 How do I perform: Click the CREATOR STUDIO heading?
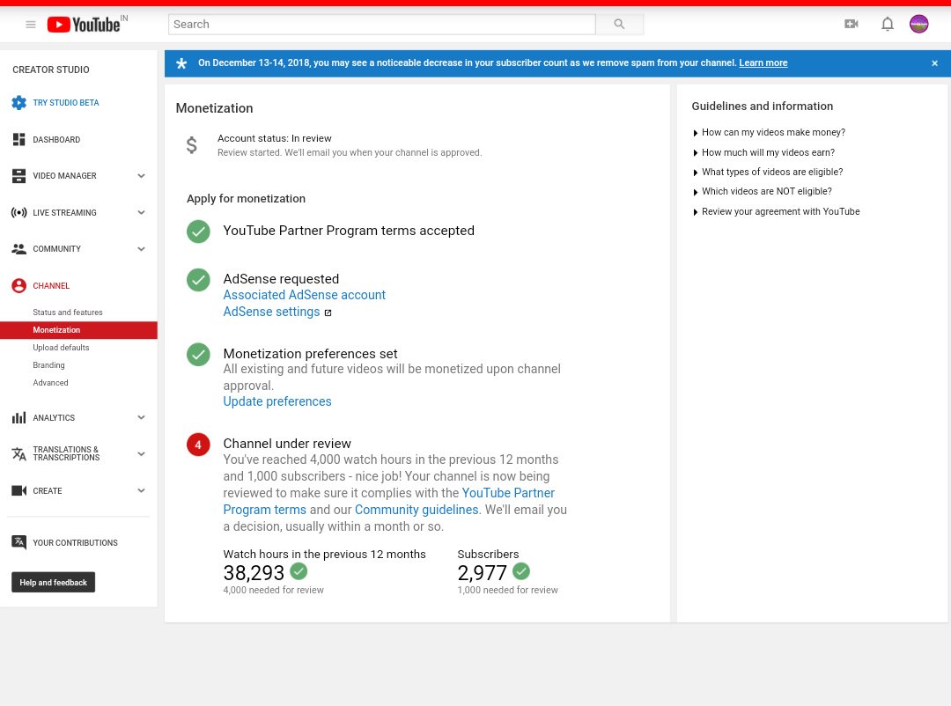point(51,70)
